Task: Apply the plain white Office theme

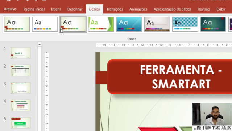Action: (x=45, y=24)
